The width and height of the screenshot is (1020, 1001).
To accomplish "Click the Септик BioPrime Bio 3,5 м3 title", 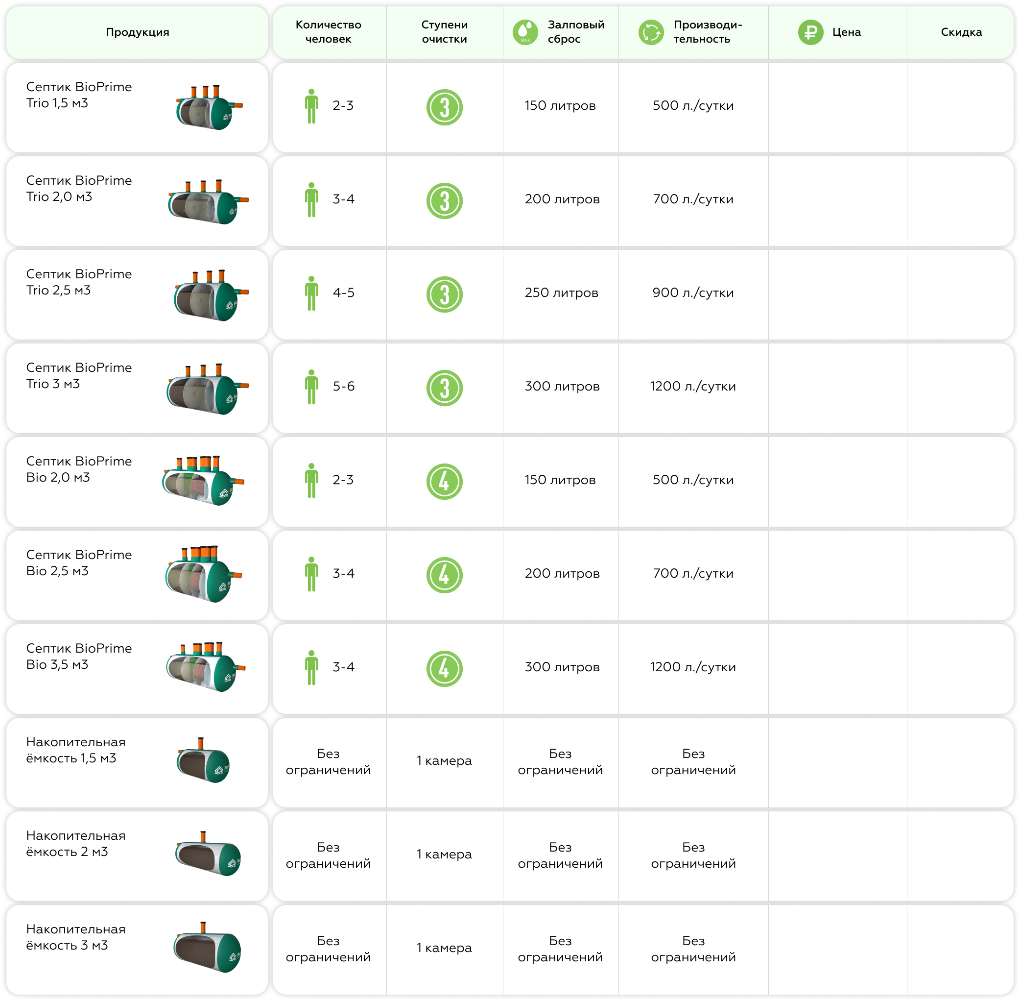I will click(x=79, y=656).
